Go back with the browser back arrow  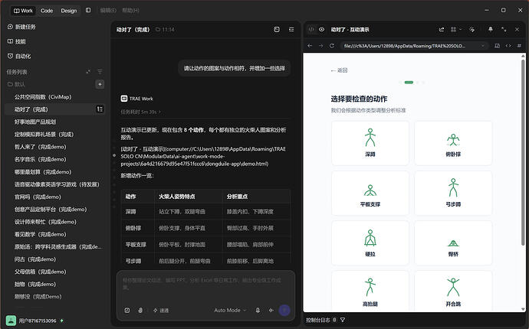tap(310, 46)
